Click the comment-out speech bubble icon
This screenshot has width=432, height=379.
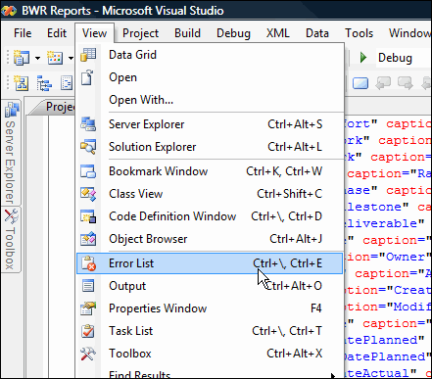point(383,83)
